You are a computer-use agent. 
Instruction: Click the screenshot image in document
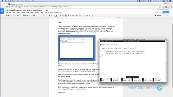tap(77, 48)
